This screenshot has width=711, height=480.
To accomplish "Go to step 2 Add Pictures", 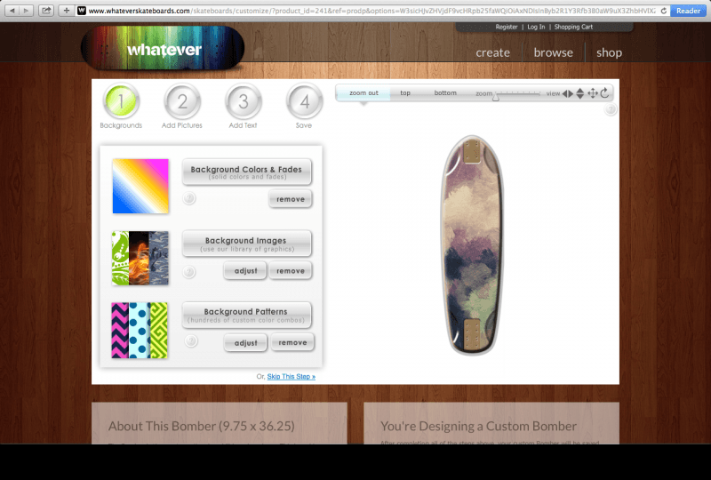I will coord(182,102).
